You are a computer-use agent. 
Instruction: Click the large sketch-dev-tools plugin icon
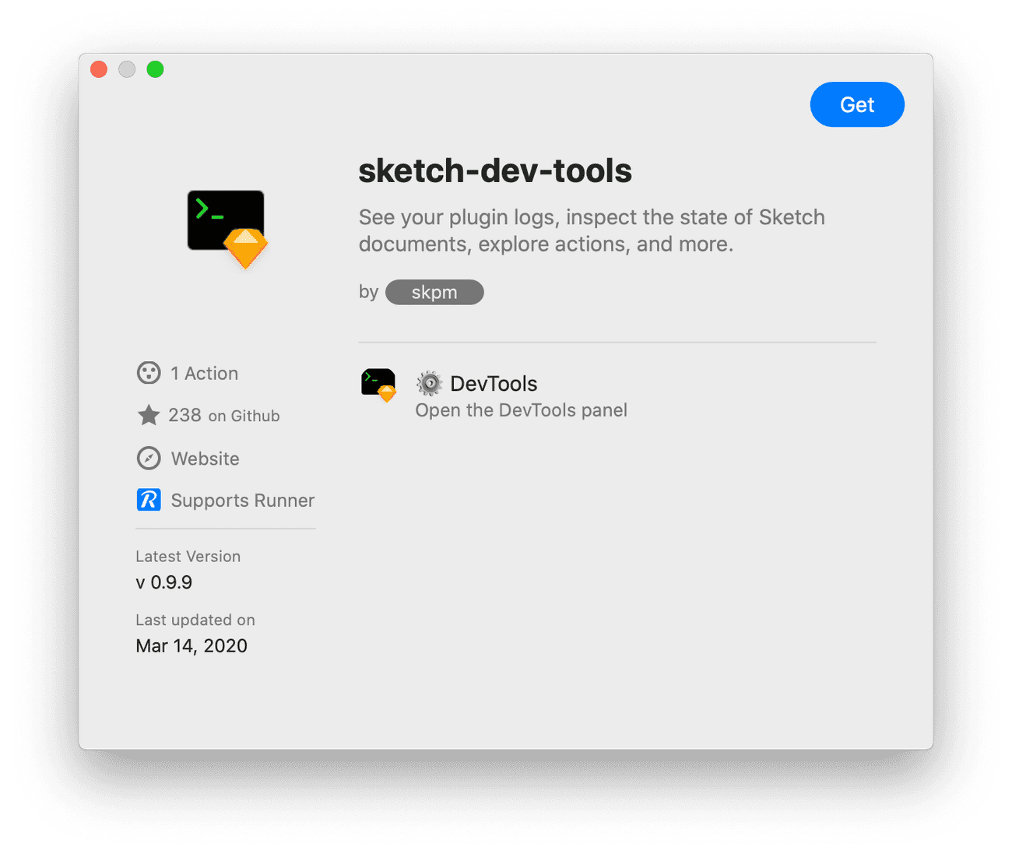pos(227,228)
